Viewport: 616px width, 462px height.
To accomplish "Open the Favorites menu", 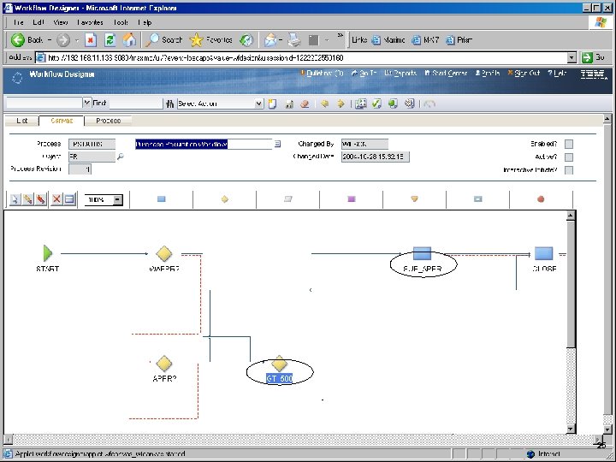I will (x=90, y=22).
